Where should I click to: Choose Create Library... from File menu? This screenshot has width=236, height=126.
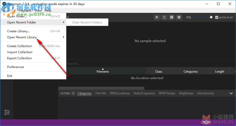click(x=33, y=31)
